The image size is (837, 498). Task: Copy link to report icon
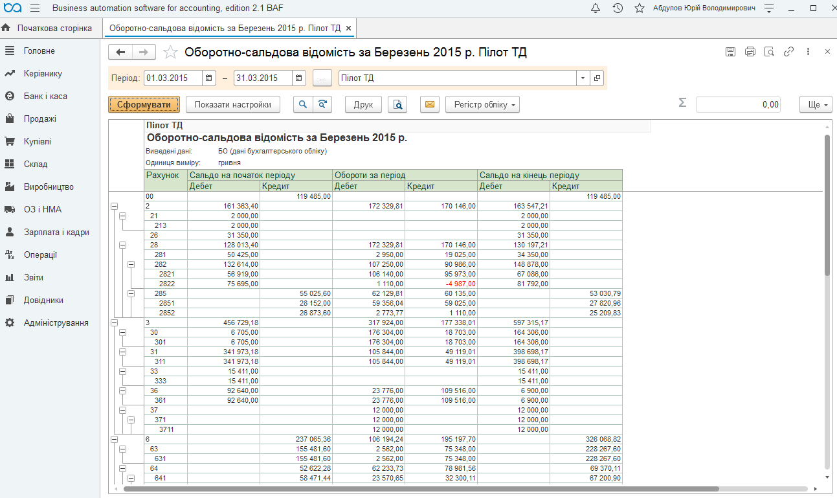tap(788, 52)
